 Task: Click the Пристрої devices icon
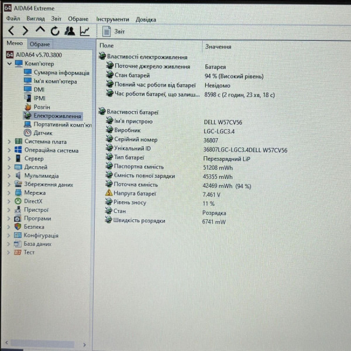point(18,210)
